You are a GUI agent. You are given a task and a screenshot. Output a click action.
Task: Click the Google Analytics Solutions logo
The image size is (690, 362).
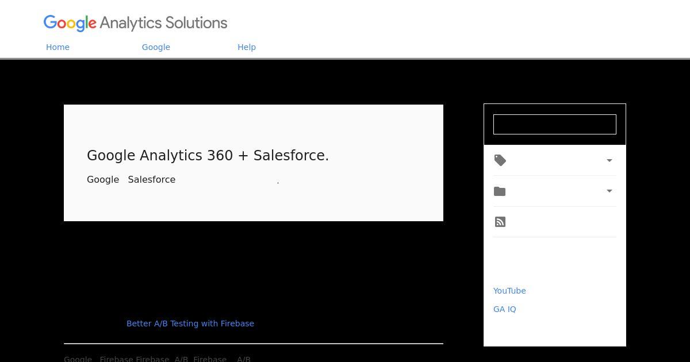tap(136, 23)
